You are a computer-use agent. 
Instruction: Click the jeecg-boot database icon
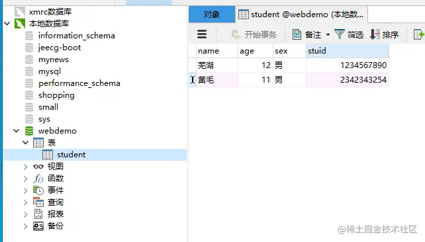[29, 48]
